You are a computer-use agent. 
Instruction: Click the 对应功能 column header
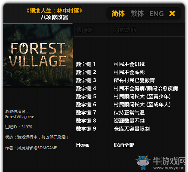pos(125,30)
